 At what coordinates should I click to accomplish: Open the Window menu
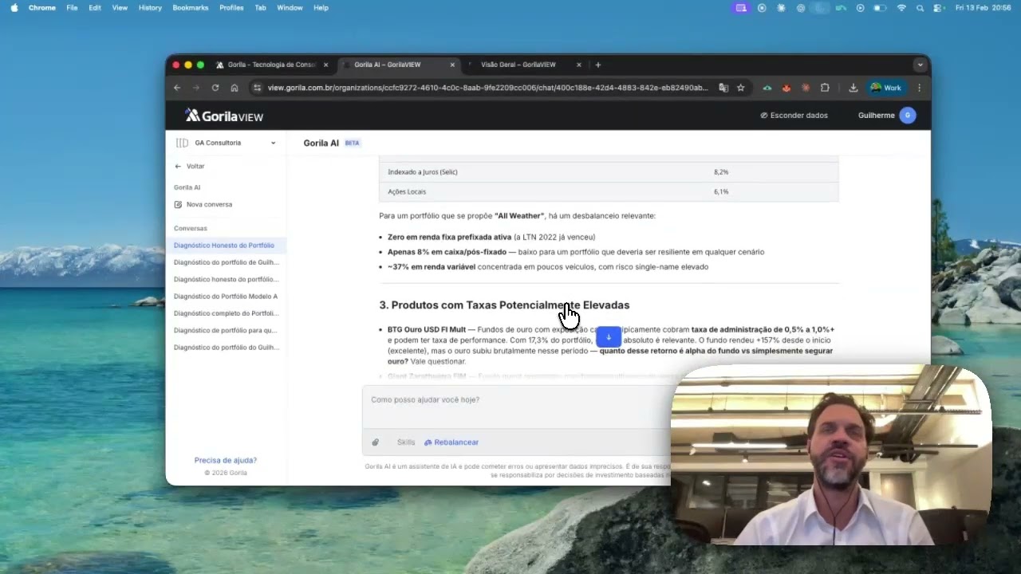(290, 8)
